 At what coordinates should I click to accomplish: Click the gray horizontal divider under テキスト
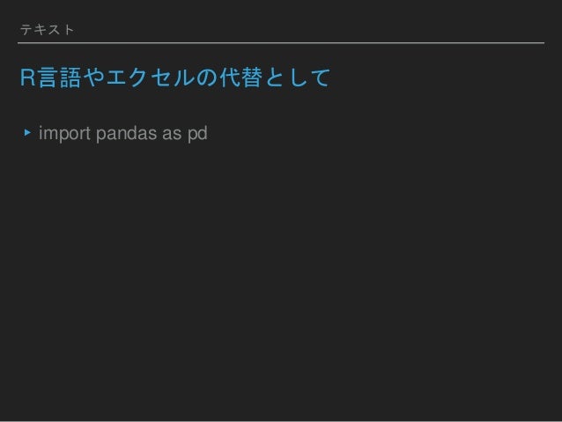(281, 42)
